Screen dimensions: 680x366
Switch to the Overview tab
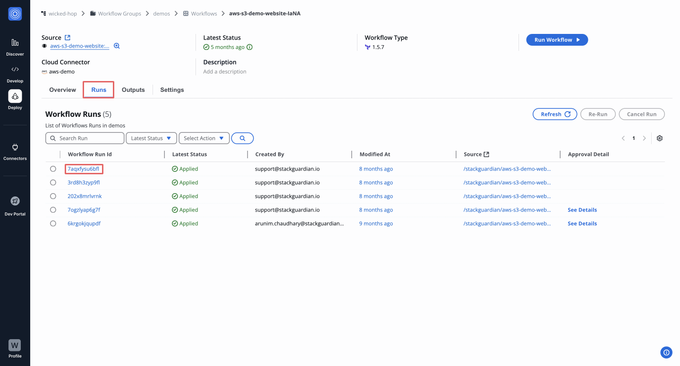tap(62, 89)
